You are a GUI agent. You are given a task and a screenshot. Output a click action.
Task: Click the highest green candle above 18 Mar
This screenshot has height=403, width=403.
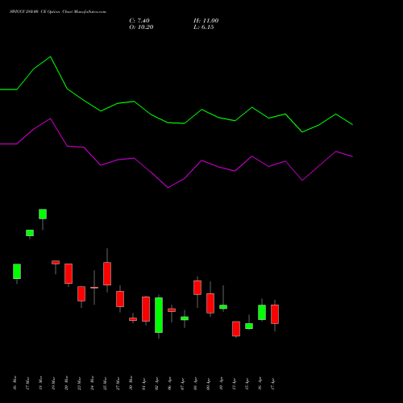pyautogui.click(x=43, y=214)
